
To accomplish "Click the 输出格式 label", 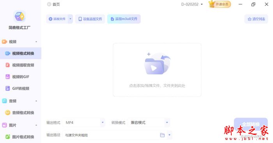I will 53,123.
